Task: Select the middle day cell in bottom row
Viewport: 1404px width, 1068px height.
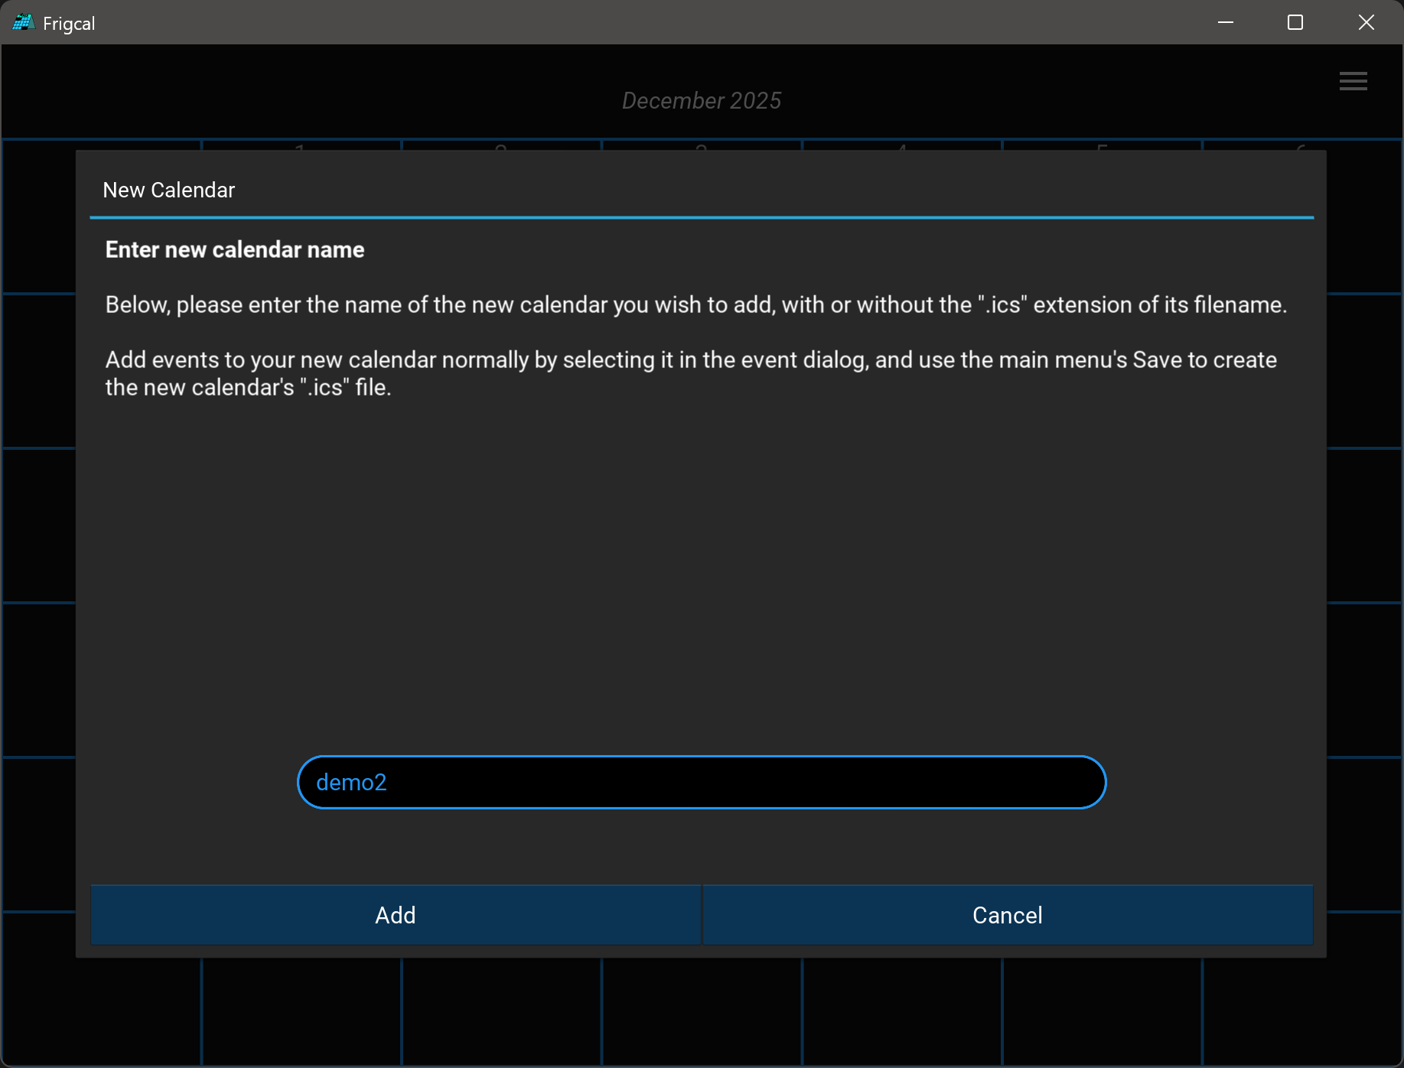Action: click(x=701, y=1010)
